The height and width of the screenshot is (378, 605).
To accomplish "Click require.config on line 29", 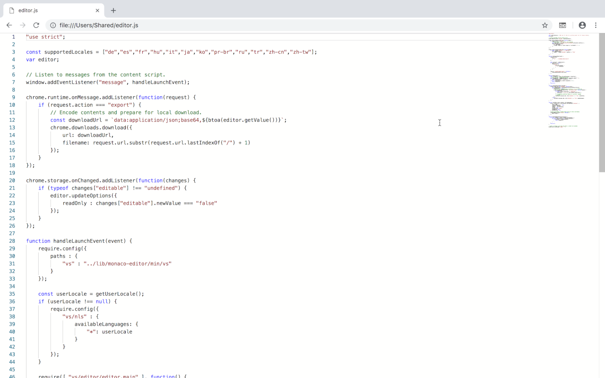I will pyautogui.click(x=59, y=249).
